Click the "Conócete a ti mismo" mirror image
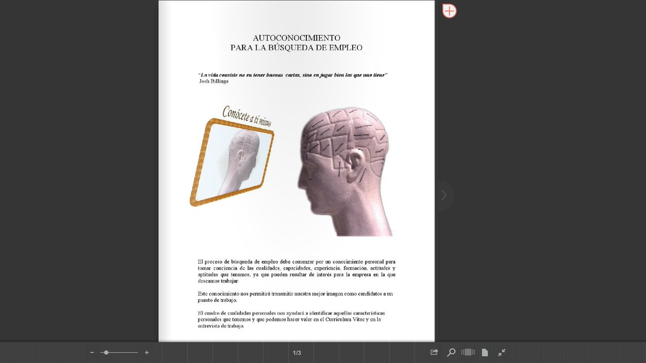Screen dimensions: 646x363 (x=232, y=155)
